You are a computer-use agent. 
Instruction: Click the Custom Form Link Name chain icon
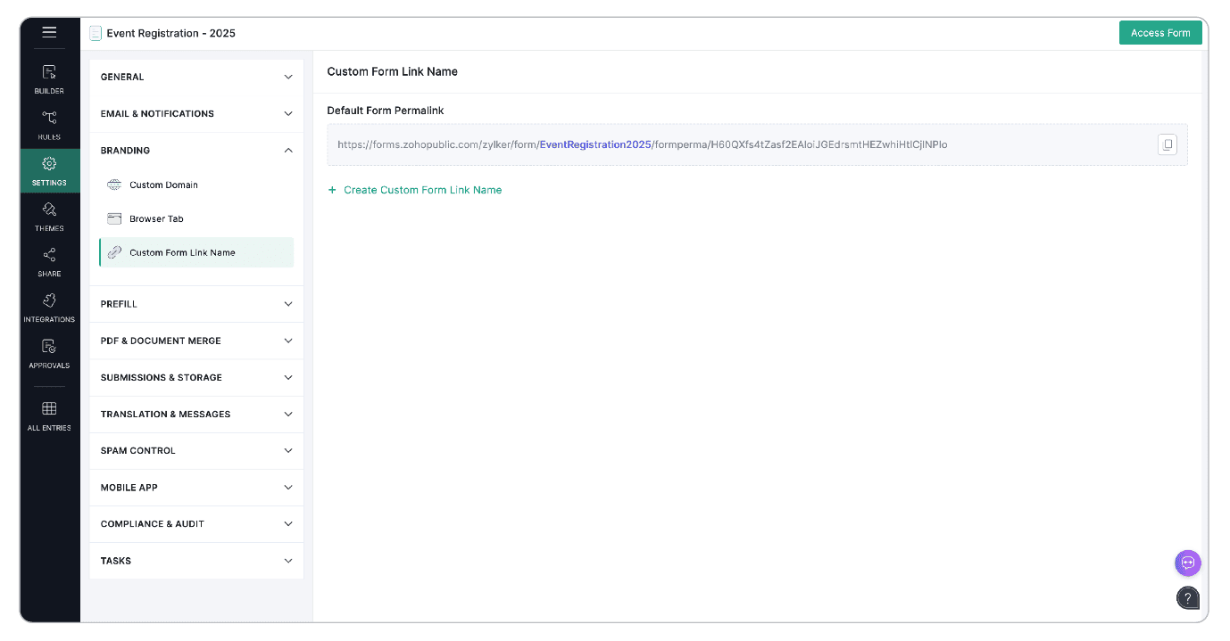(114, 252)
